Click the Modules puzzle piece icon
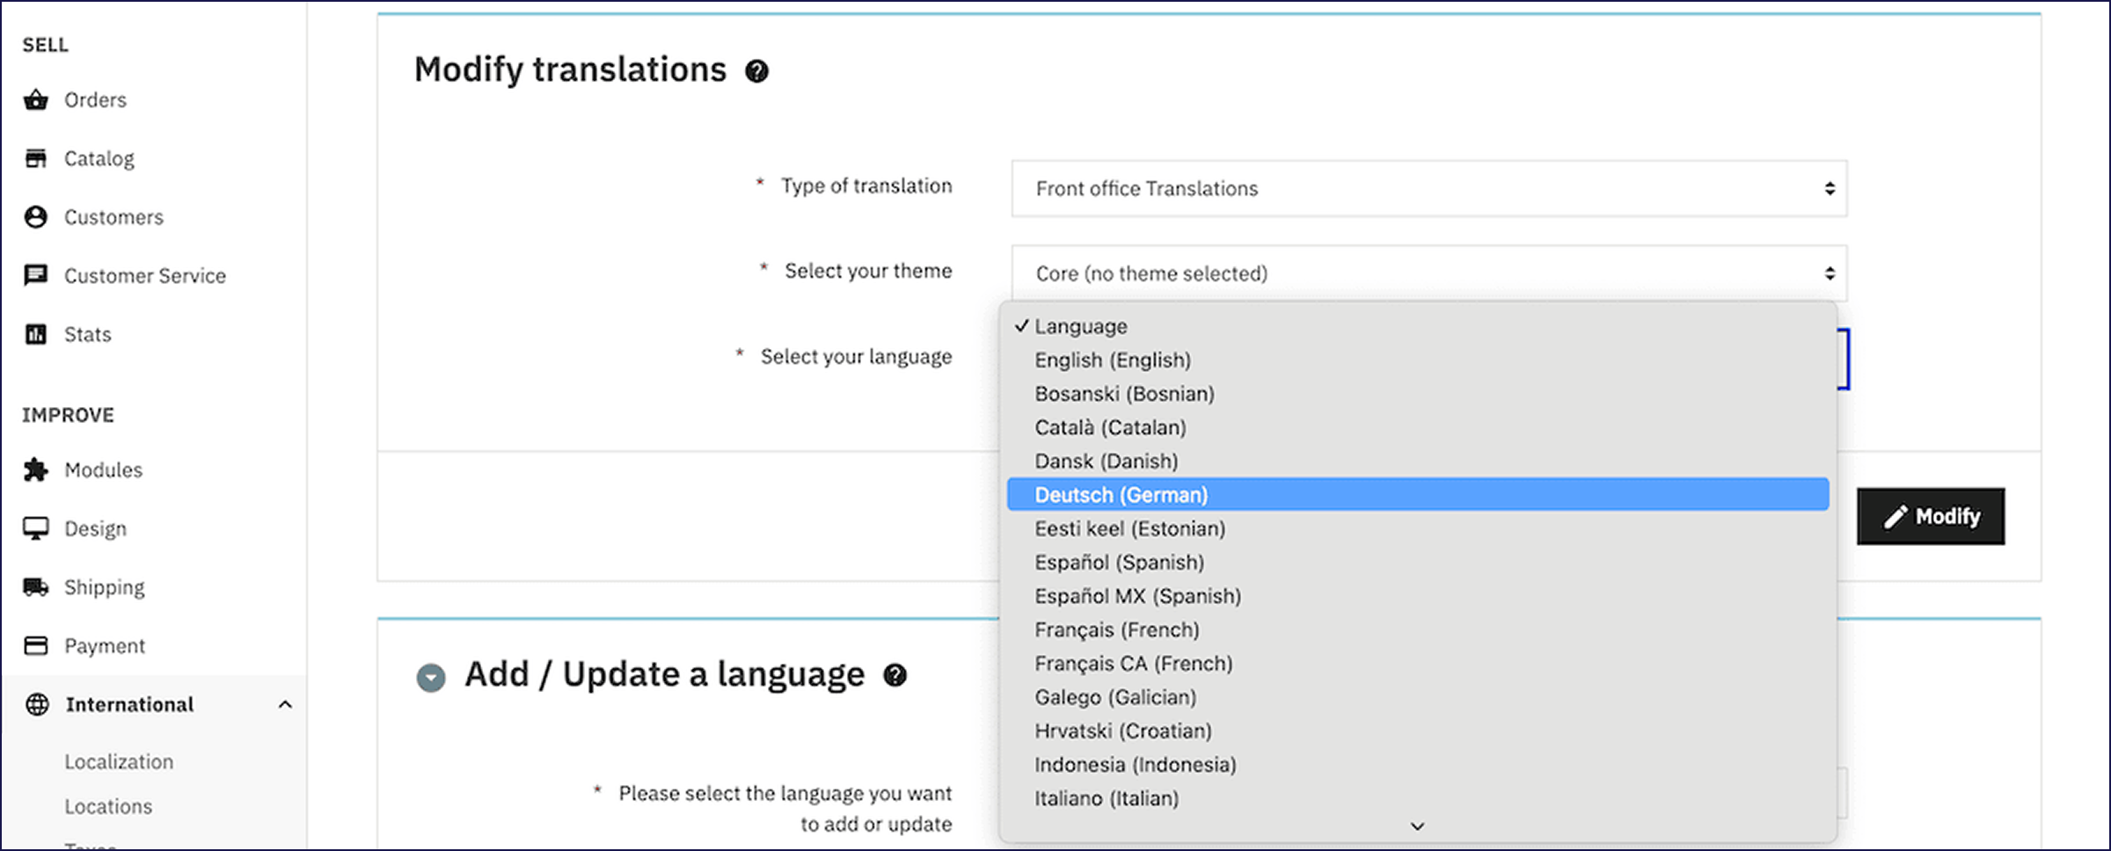This screenshot has width=2111, height=851. 36,470
